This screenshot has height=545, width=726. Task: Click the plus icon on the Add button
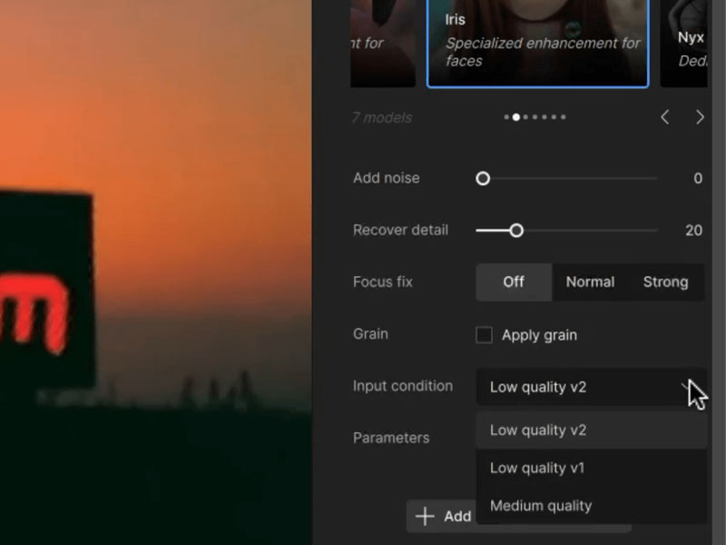tap(425, 516)
